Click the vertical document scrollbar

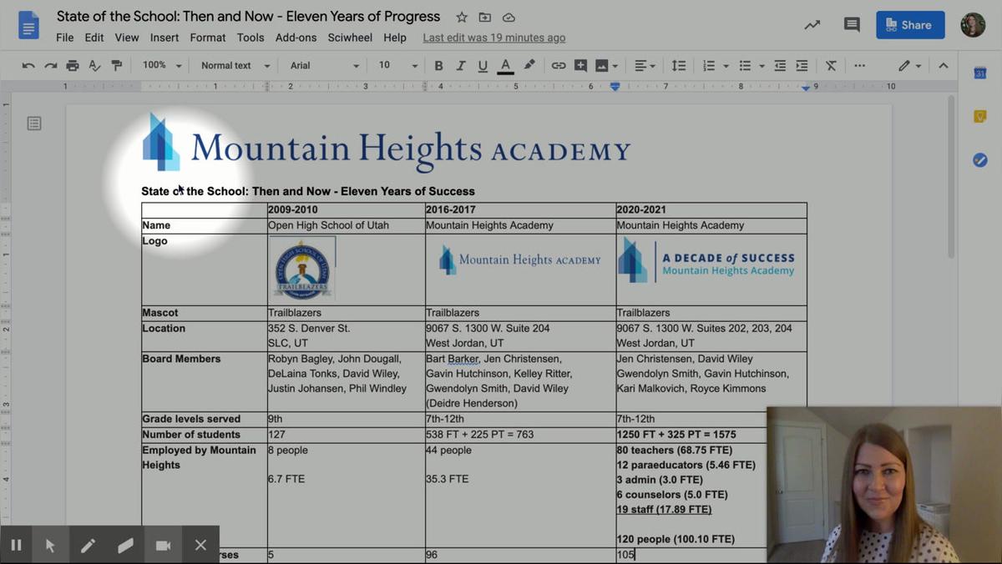951,177
